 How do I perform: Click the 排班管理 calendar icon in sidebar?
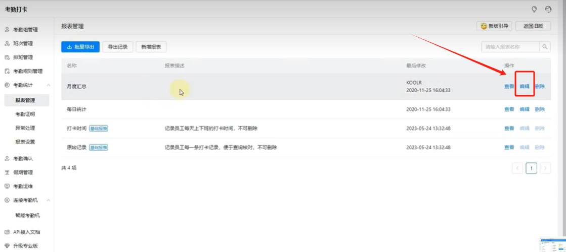pyautogui.click(x=7, y=57)
